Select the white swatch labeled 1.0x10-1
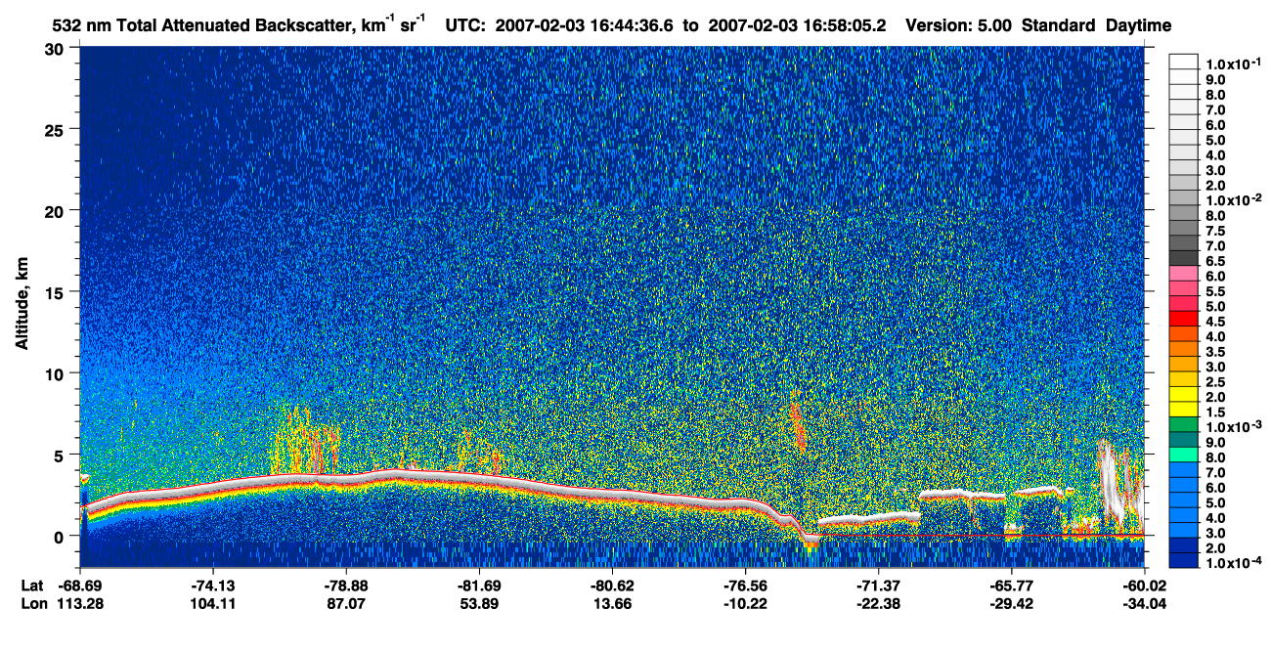 [1183, 61]
